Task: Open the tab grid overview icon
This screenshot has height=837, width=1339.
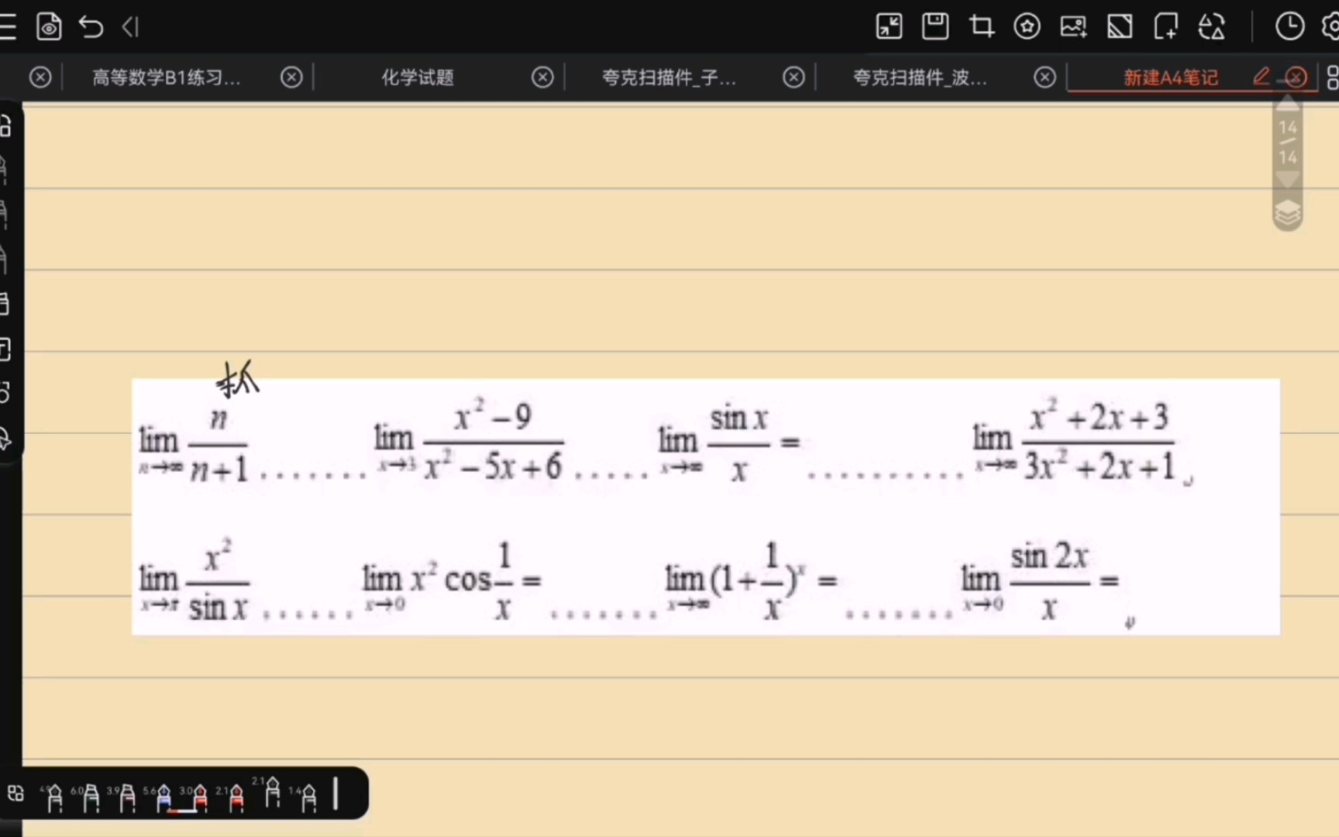Action: click(x=1332, y=77)
